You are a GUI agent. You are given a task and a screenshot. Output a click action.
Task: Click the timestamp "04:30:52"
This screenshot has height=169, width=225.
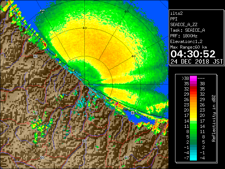[193, 54]
